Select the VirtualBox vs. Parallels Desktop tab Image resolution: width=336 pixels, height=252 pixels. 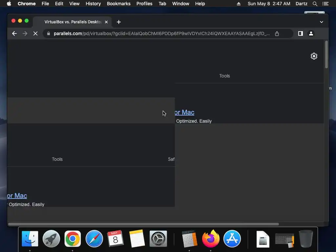[x=73, y=22]
